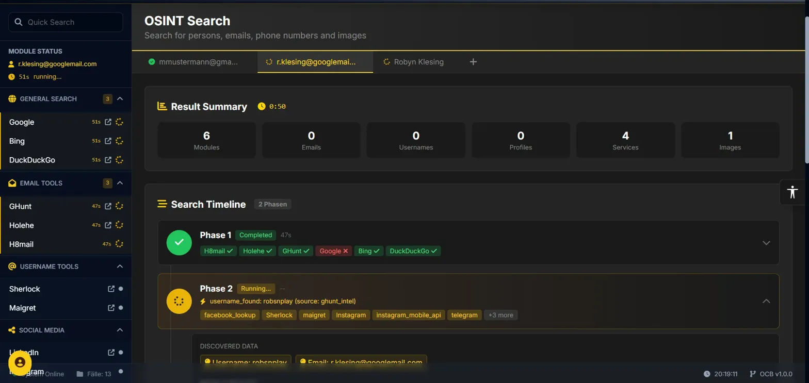Viewport: 809px width, 383px height.
Task: Collapse the Social Media section
Action: [x=120, y=330]
